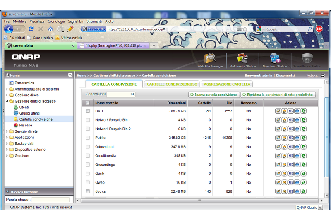Launch Multimedia Station
The height and width of the screenshot is (210, 331).
[243, 60]
